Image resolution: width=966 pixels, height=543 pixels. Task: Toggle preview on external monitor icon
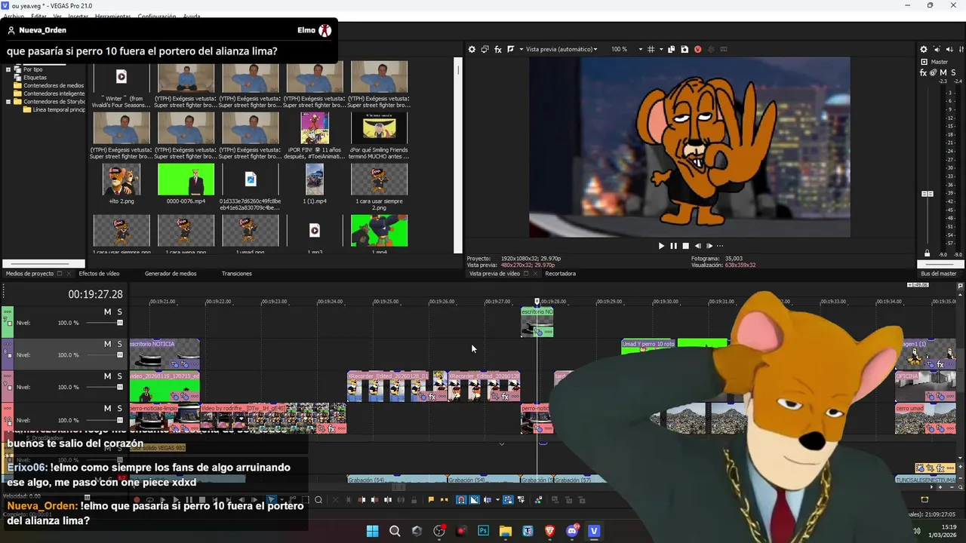(485, 49)
